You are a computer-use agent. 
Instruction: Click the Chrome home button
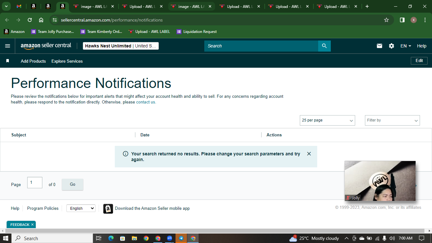pos(41,20)
